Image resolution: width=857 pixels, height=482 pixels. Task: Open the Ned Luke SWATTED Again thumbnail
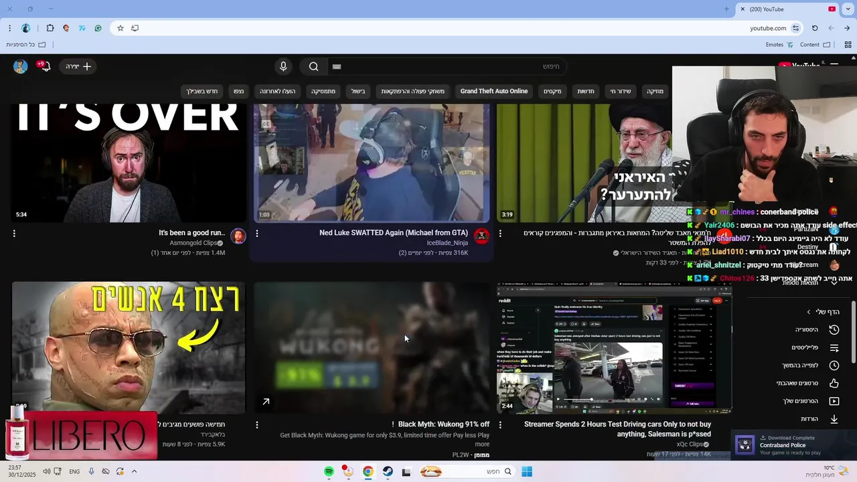(372, 163)
